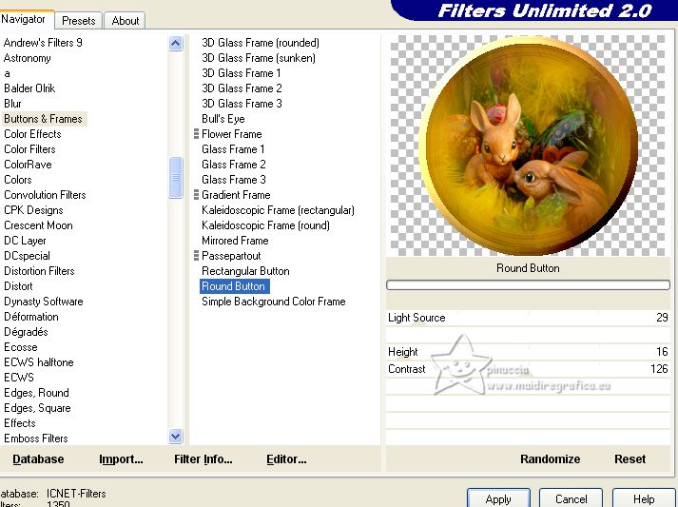The width and height of the screenshot is (678, 507).
Task: Select the Edges, Round category
Action: pos(36,393)
